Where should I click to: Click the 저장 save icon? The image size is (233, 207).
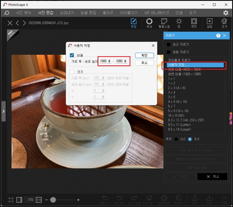(209, 200)
